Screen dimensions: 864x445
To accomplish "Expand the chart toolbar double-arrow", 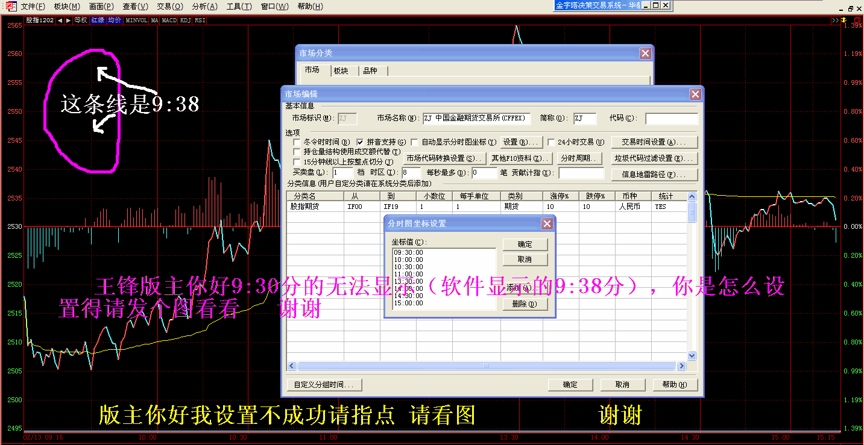I will (835, 20).
